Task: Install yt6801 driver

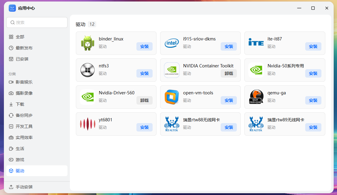Action: point(145,127)
